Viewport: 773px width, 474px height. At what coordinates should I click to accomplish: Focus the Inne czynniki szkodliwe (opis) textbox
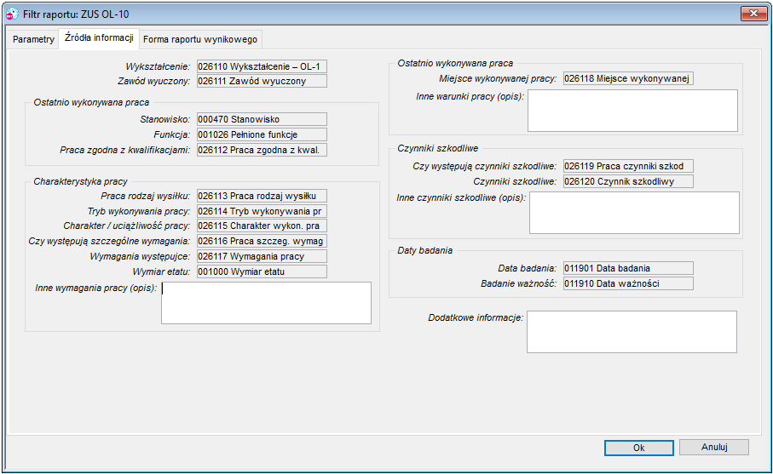tap(634, 213)
